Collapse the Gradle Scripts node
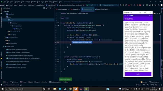Screen dimensions: 163x91 (x=4, y=47)
